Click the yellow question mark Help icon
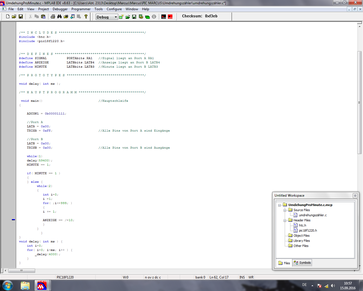The image size is (363, 291). pyautogui.click(x=86, y=16)
